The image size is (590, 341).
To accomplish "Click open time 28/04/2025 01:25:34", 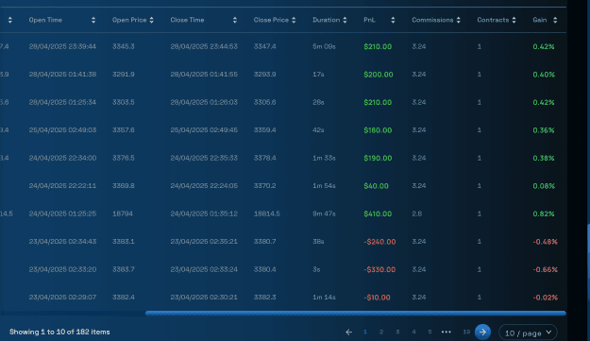I will tap(62, 102).
